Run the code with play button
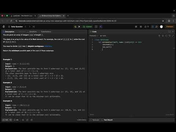This screenshot has height=132, width=176. click(79, 27)
